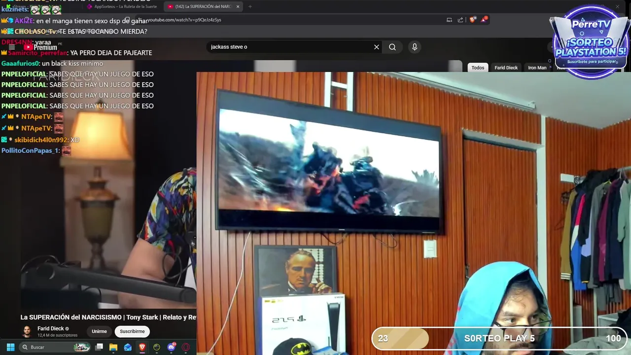
Task: Open Outlook from the taskbar
Action: click(x=128, y=347)
